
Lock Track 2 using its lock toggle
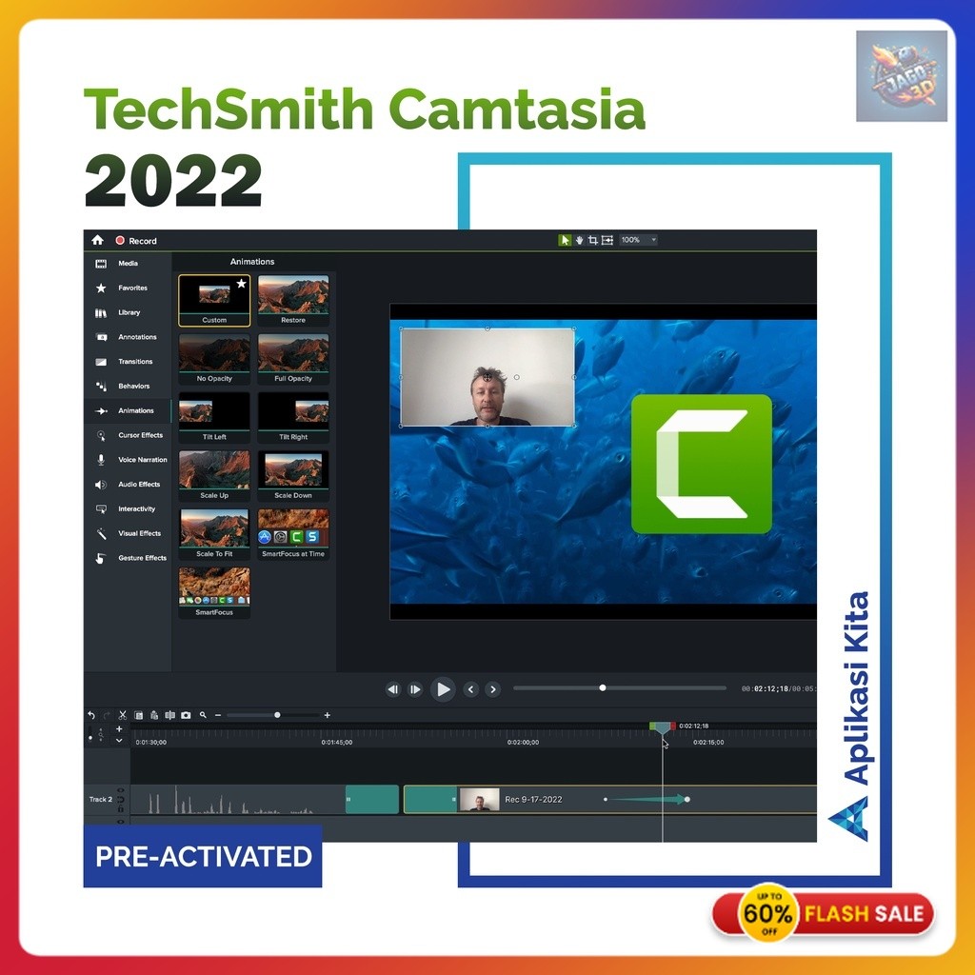[x=121, y=807]
